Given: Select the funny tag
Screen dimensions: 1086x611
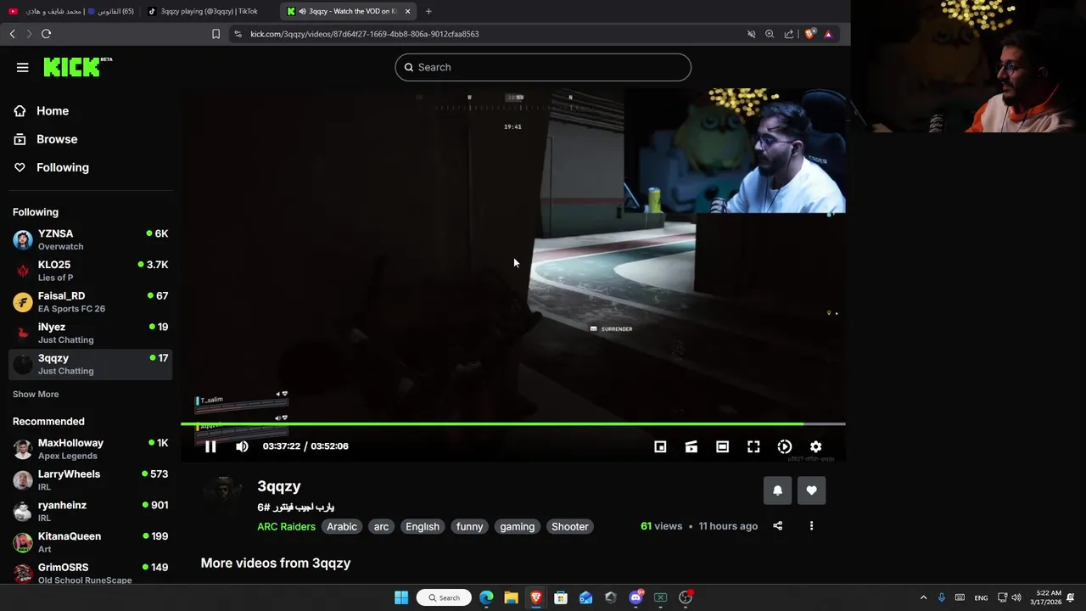Looking at the screenshot, I should pyautogui.click(x=469, y=526).
